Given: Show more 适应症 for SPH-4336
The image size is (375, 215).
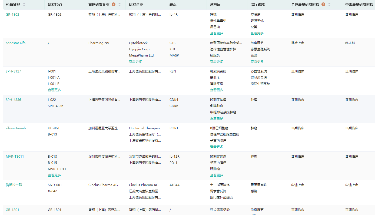Looking at the screenshot, I should (217, 118).
